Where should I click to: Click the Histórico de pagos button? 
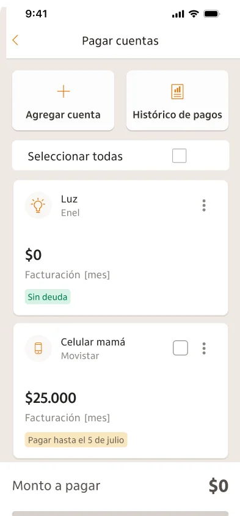(x=178, y=100)
